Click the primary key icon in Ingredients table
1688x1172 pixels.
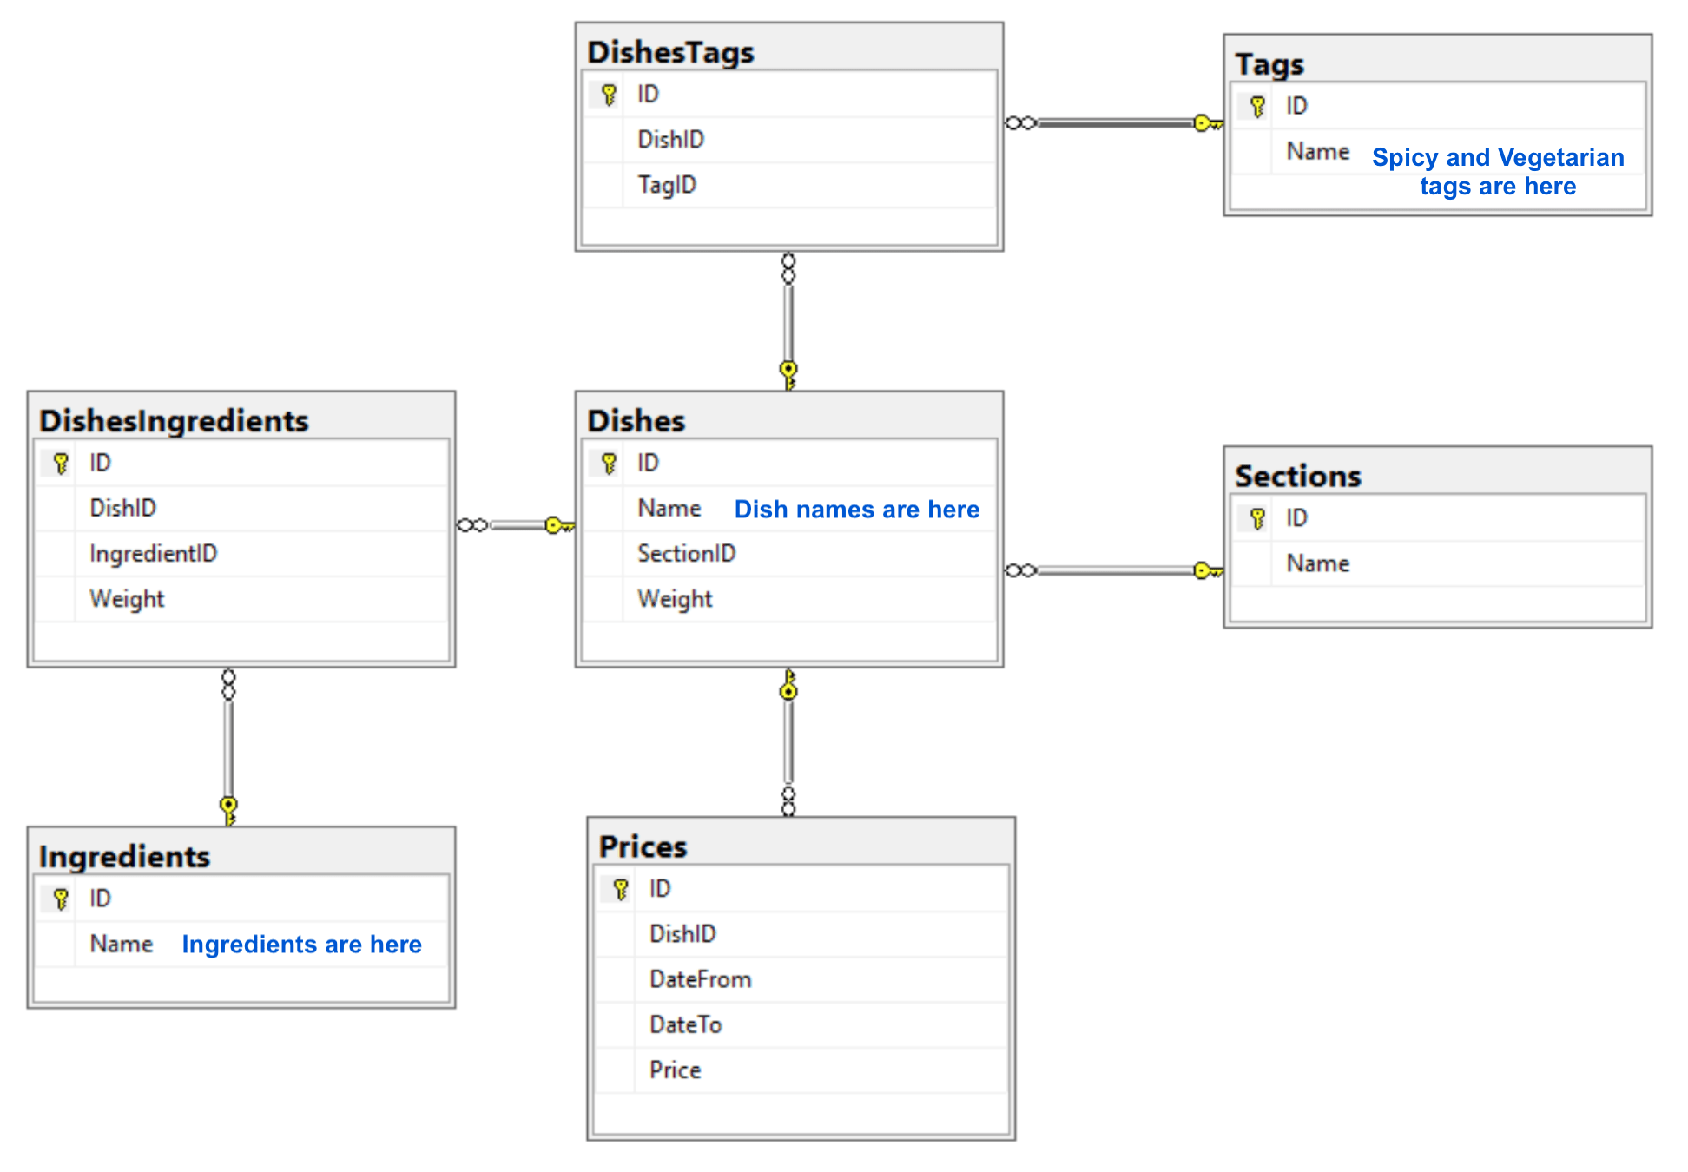click(61, 899)
